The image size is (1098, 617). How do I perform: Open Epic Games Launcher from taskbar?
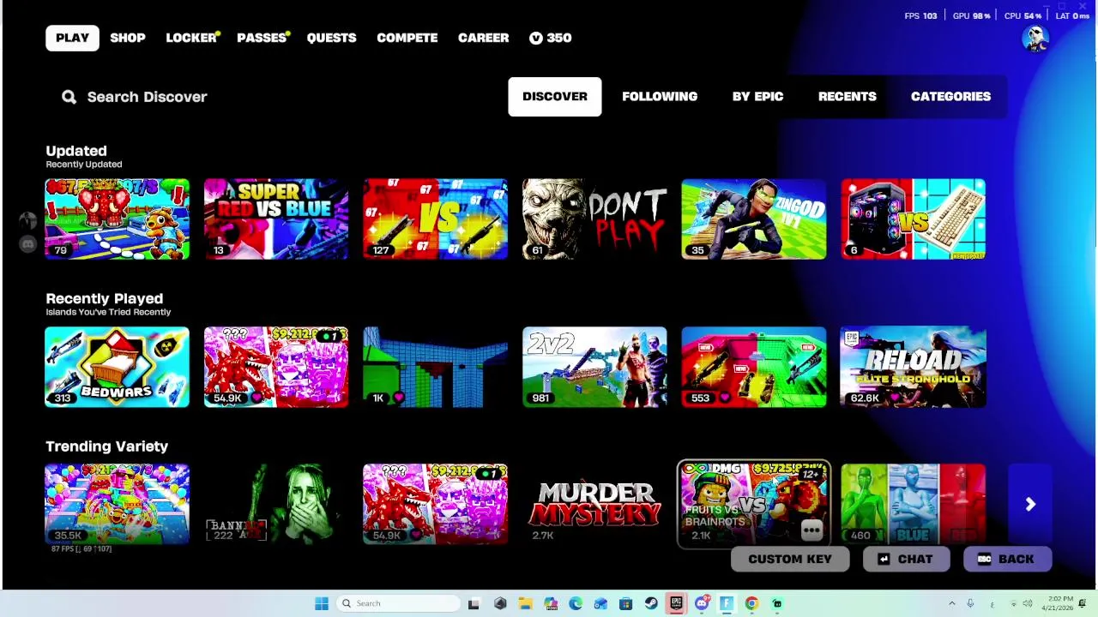tap(676, 603)
